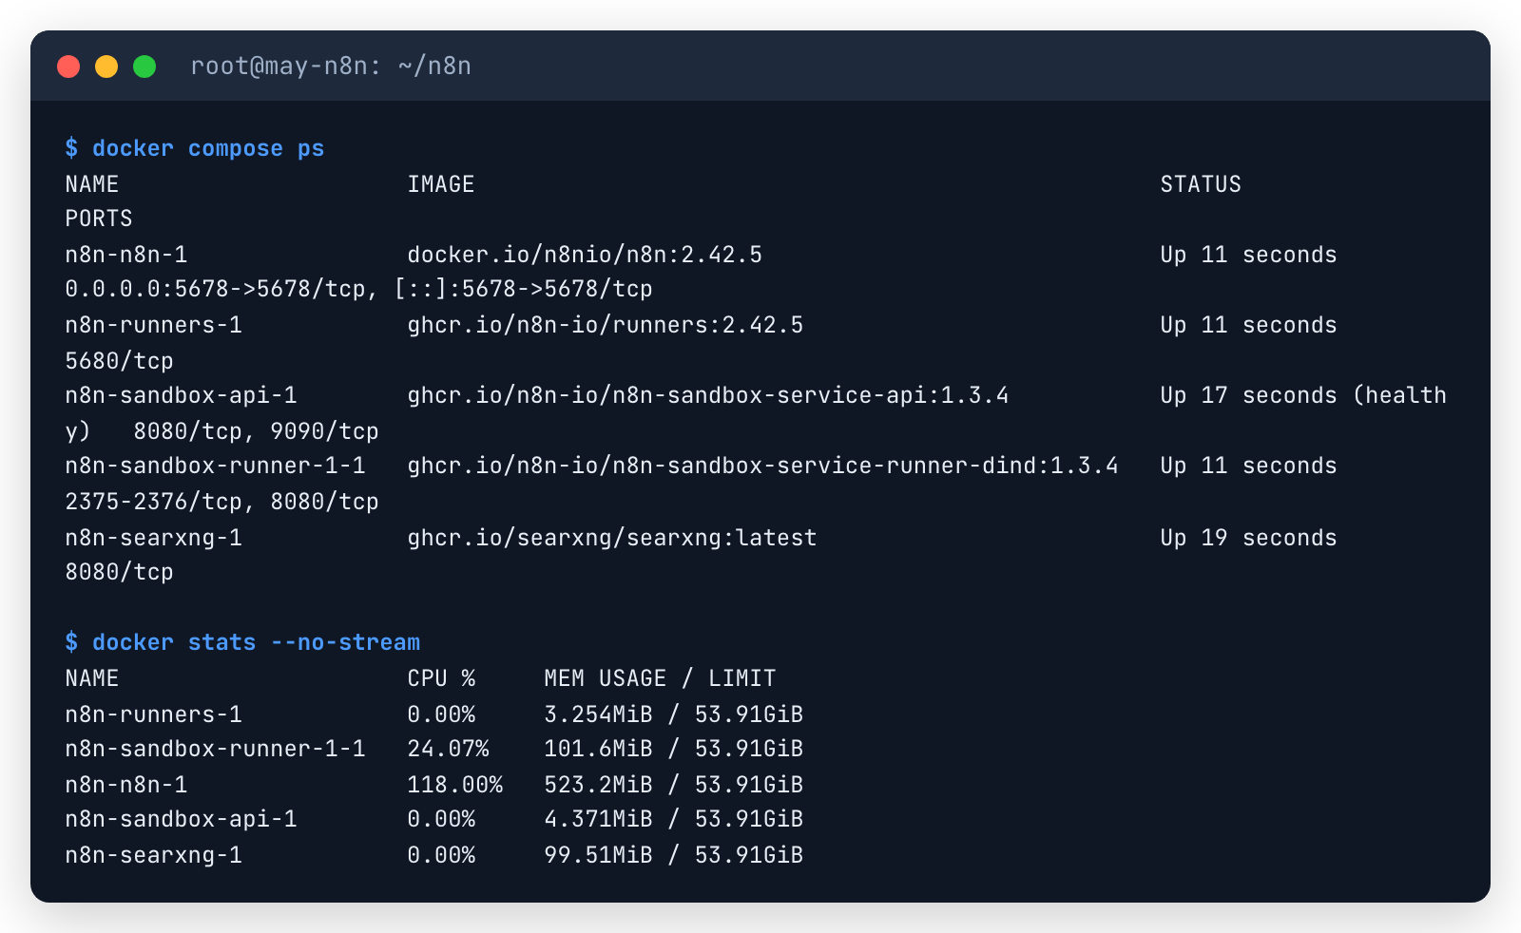Click the n8n-n8n-1 name in compose ps
The height and width of the screenshot is (933, 1521).
pos(126,255)
